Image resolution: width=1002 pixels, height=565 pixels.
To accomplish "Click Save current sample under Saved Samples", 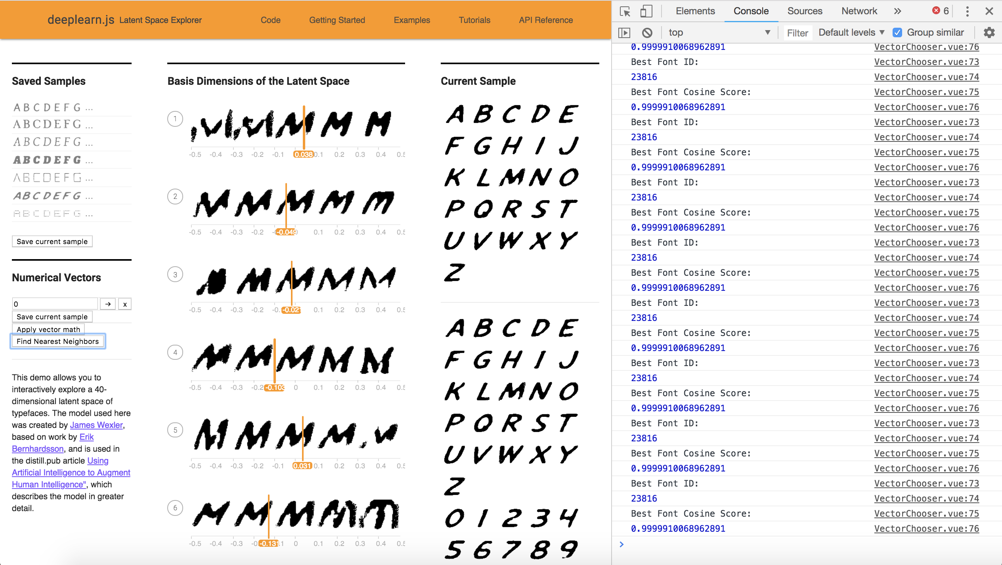I will (x=52, y=241).
